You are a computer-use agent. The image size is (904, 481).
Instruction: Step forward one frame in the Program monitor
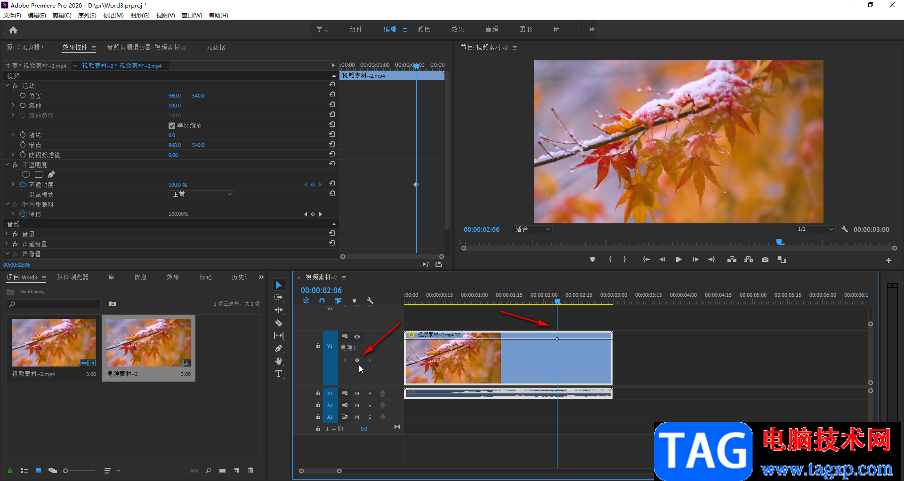[x=695, y=260]
